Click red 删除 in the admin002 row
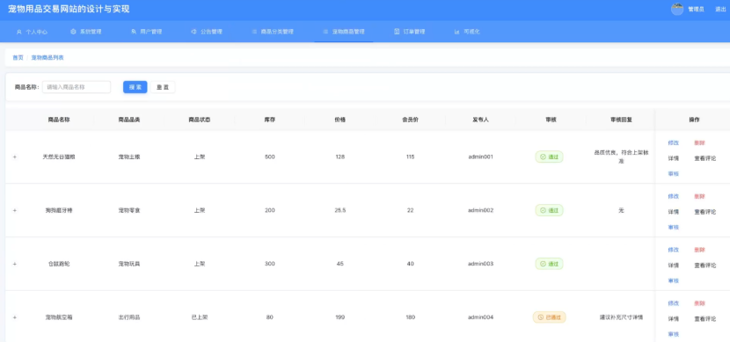This screenshot has width=730, height=342. tap(699, 196)
